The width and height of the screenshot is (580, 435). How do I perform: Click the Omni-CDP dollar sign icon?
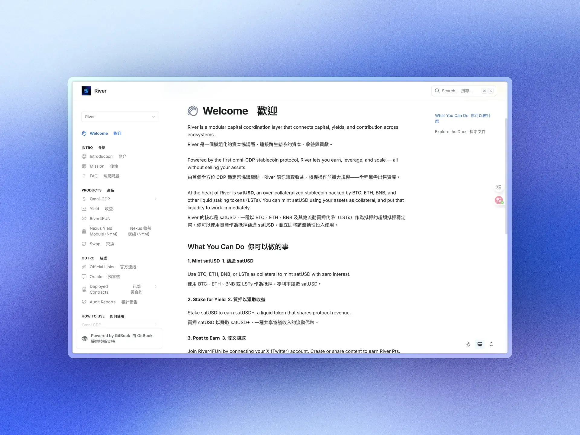(84, 199)
